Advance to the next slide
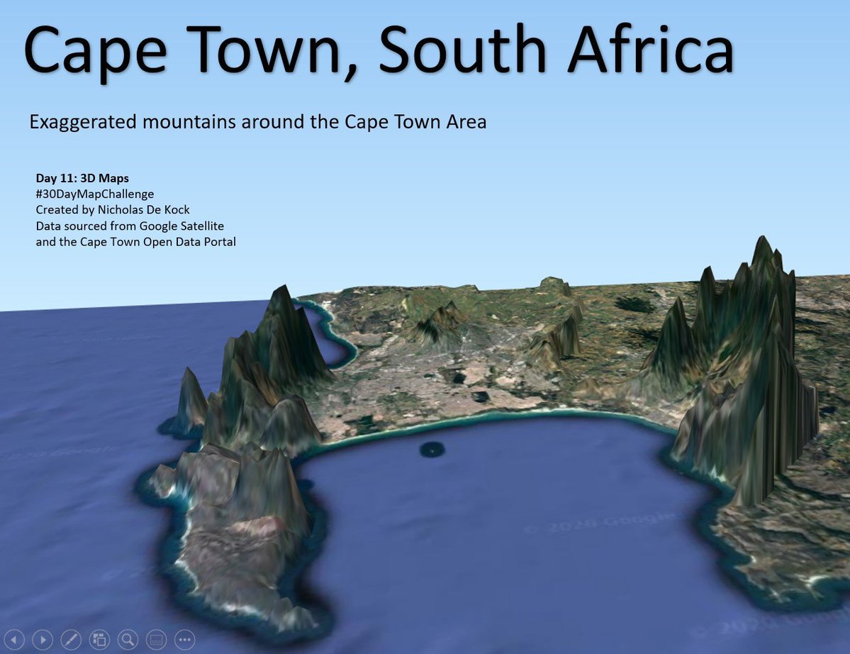This screenshot has height=654, width=850. (43, 639)
